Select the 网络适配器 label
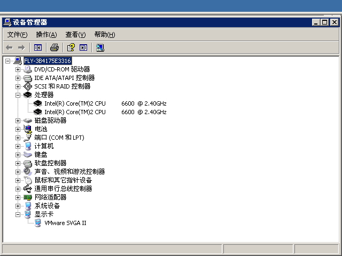This screenshot has width=342, height=256. pos(50,197)
